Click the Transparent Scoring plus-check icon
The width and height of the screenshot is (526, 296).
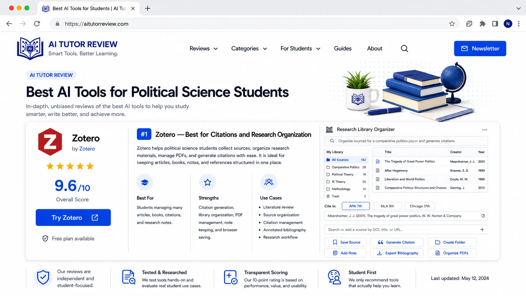click(231, 277)
